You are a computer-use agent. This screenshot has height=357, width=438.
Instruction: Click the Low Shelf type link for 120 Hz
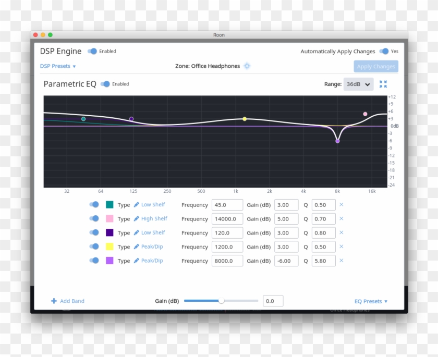click(x=153, y=232)
